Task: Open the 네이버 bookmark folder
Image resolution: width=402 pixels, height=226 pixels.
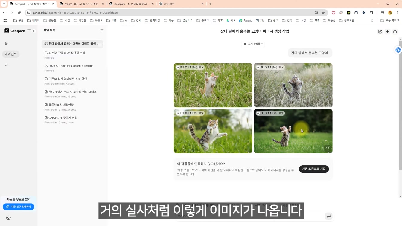Action: point(33,20)
